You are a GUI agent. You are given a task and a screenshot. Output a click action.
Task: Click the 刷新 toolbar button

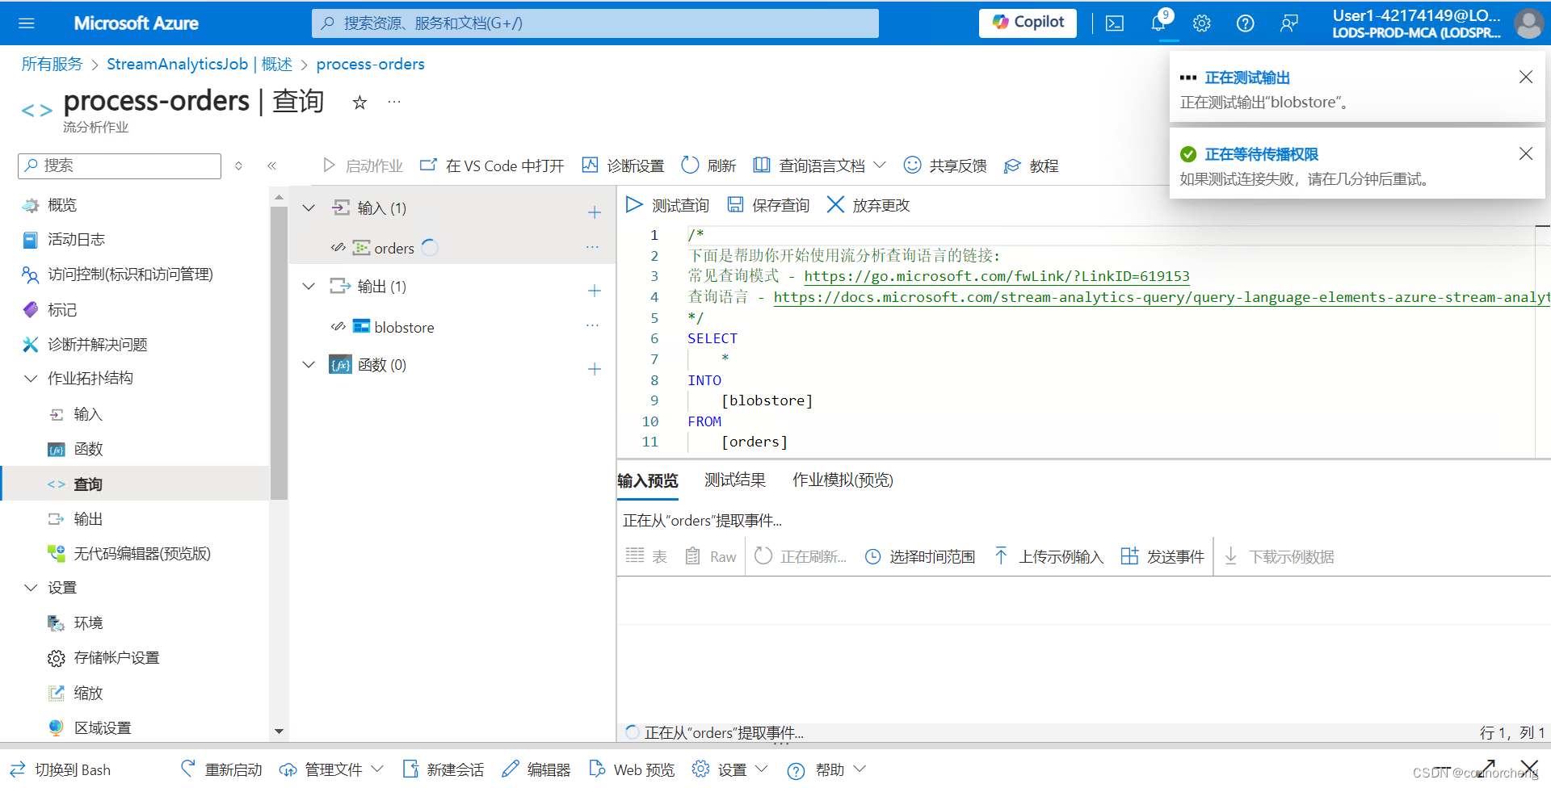[x=708, y=166]
